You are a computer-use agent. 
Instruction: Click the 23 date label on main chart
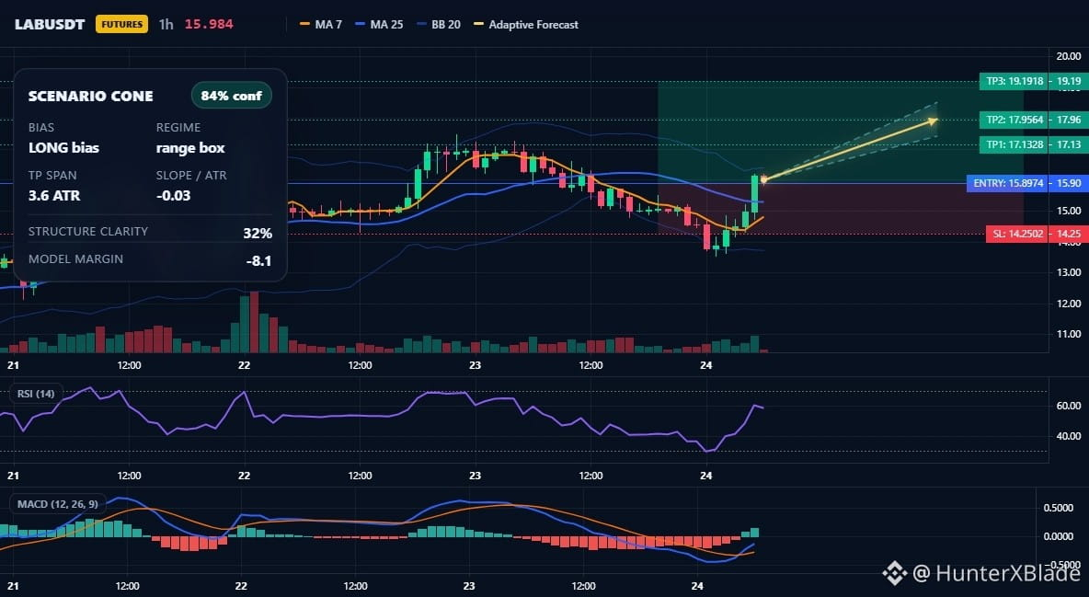click(x=475, y=365)
